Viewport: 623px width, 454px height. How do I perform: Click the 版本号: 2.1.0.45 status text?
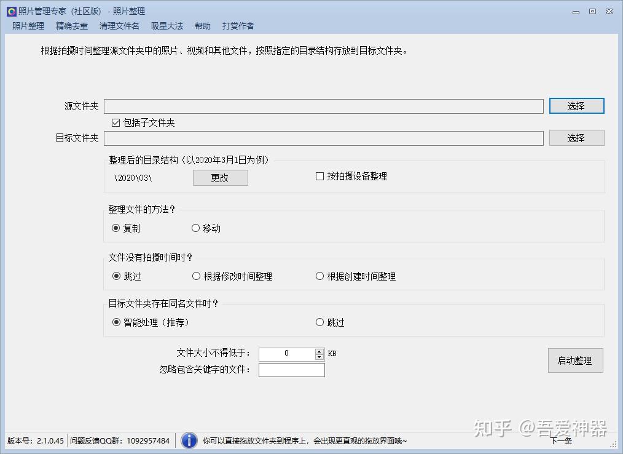(x=36, y=440)
